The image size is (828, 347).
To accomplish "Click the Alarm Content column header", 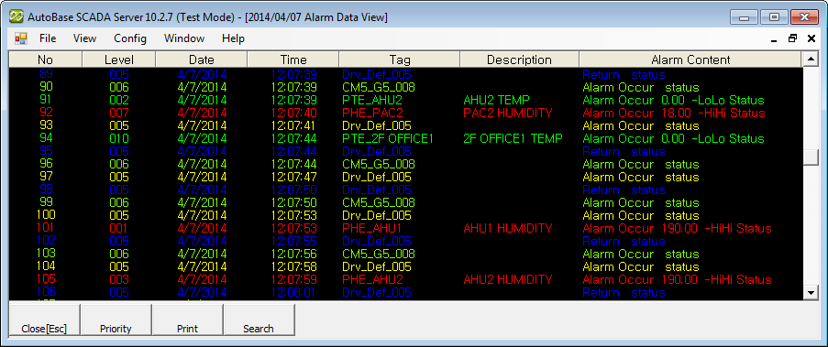I will coord(690,60).
